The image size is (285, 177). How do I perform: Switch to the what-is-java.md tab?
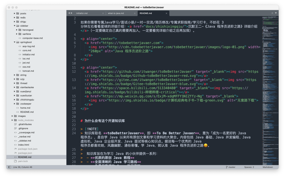[x=117, y=13]
